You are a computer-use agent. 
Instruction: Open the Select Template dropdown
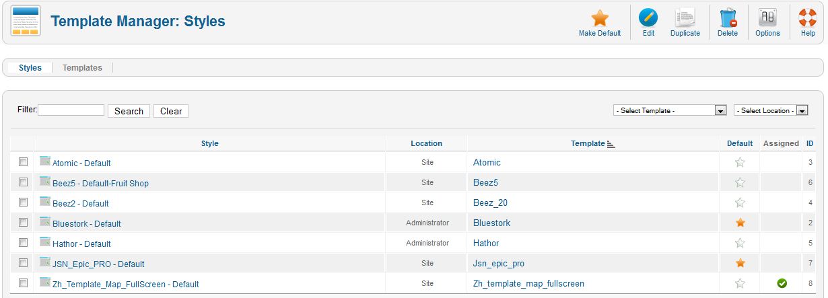(x=670, y=110)
